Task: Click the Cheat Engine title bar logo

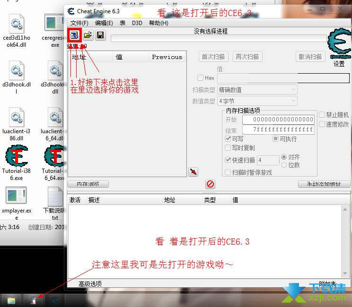Action: point(71,11)
